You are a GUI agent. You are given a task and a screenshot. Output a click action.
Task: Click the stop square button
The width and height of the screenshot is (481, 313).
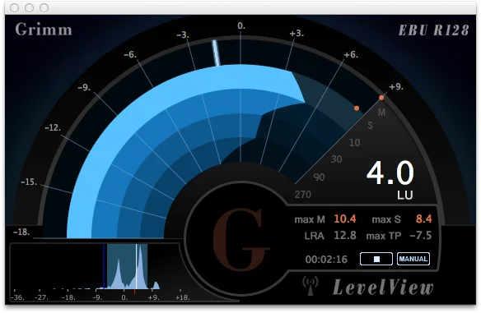[x=376, y=259]
